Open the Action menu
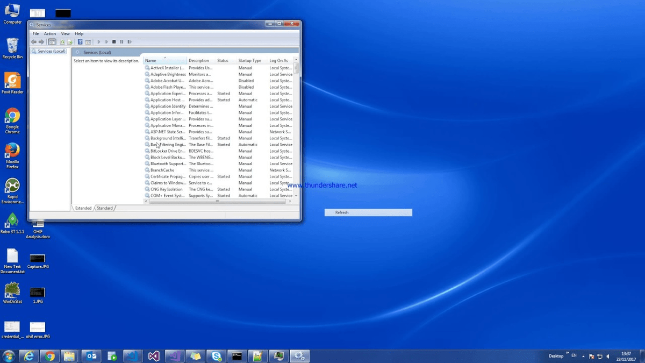This screenshot has height=363, width=645. tap(50, 33)
